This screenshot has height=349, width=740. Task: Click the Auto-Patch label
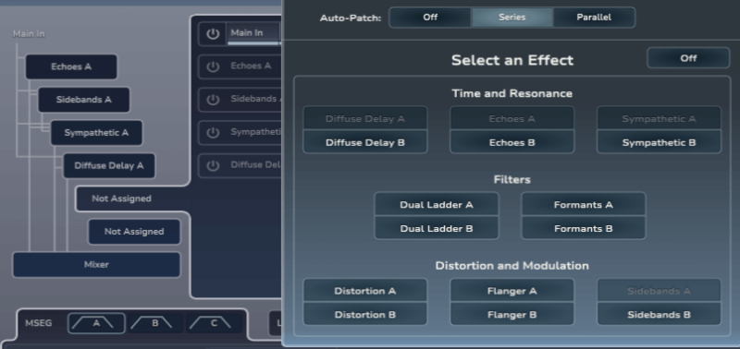pos(351,18)
